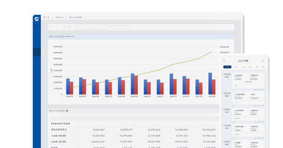Select the fourth radio circle in filter bar

[x=70, y=27]
